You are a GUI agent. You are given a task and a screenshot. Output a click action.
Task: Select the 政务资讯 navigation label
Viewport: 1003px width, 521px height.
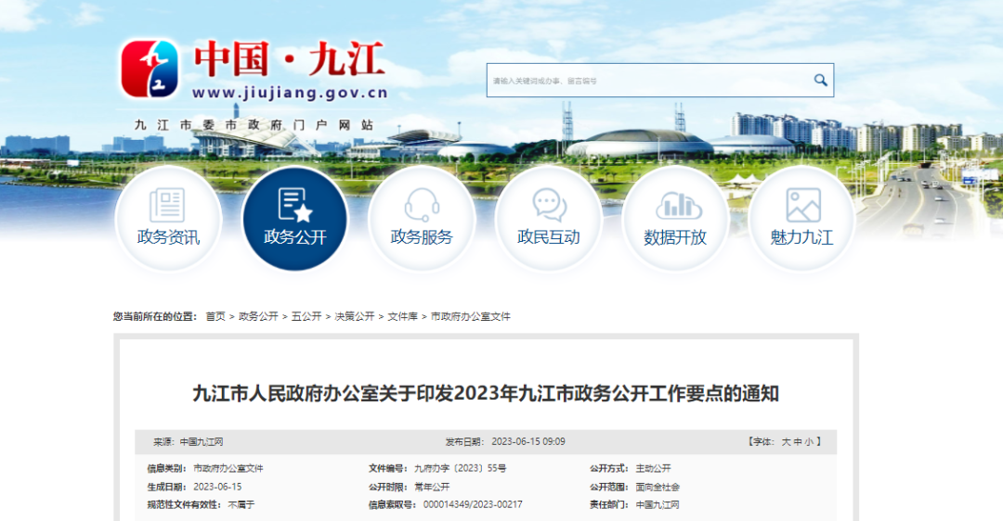pyautogui.click(x=168, y=237)
